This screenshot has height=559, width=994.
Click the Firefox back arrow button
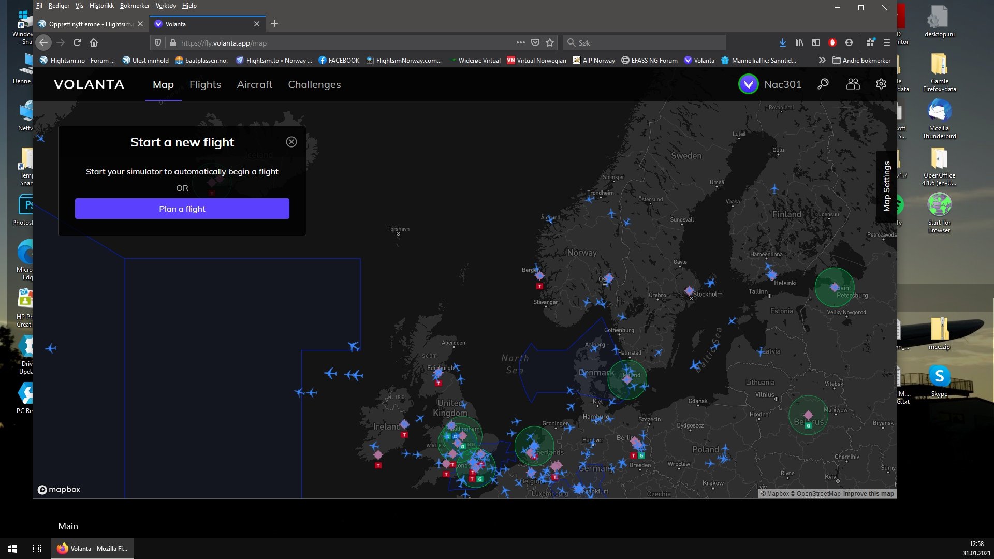[x=43, y=42]
